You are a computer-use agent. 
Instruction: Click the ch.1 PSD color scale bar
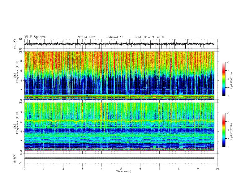(224, 79)
